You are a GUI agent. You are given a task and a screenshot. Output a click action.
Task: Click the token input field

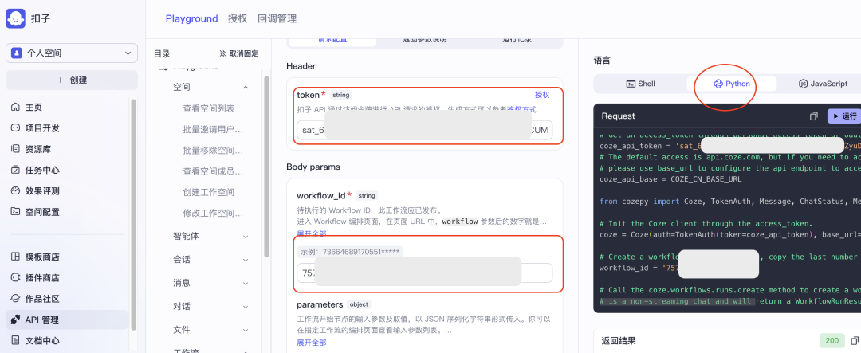click(x=424, y=131)
